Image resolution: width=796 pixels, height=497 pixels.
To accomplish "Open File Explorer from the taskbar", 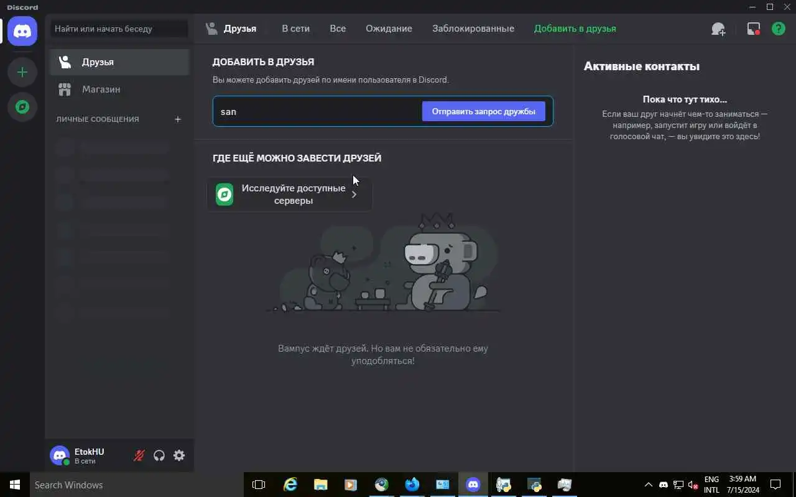I will click(x=320, y=485).
